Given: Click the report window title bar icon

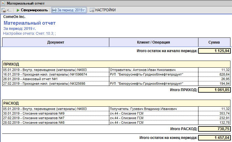Looking at the screenshot, I should 3,3.
